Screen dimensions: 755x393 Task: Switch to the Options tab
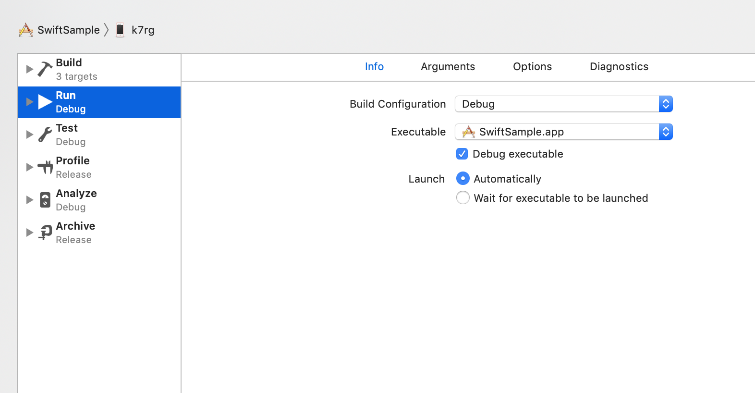click(x=532, y=67)
